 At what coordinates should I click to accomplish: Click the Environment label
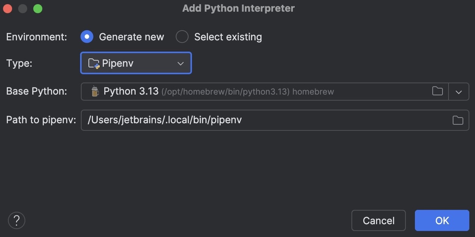tap(36, 36)
